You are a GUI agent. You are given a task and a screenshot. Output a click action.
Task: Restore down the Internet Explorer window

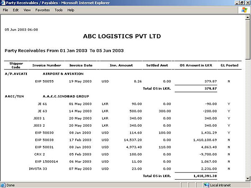[242, 3]
